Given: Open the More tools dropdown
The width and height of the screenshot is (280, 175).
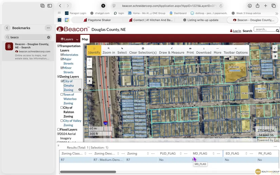Looking at the screenshot, I should coord(218,51).
